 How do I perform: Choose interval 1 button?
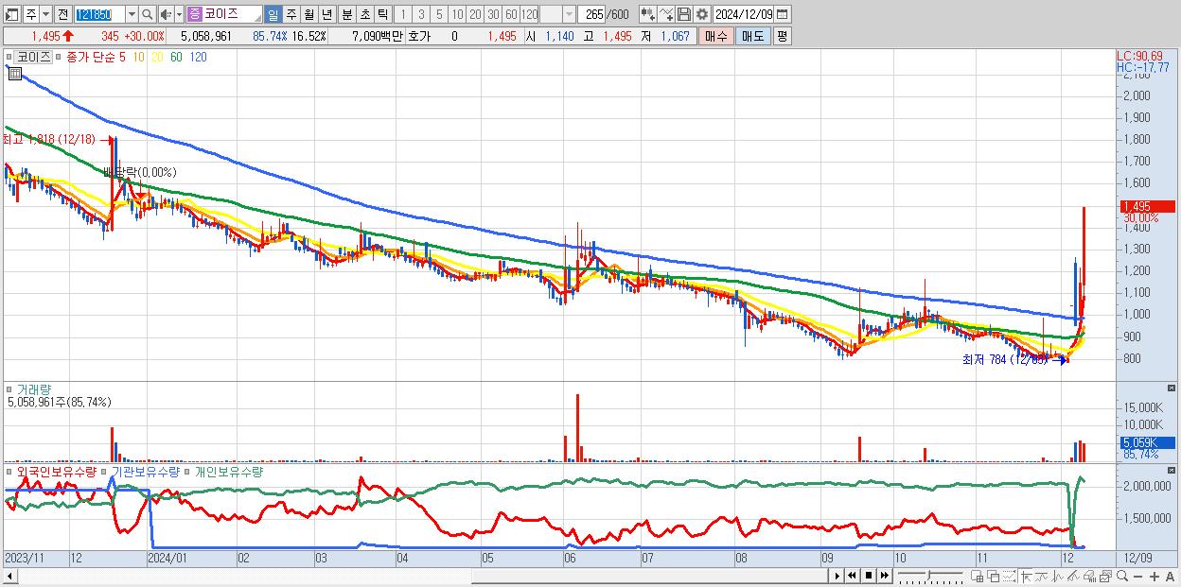coord(403,14)
